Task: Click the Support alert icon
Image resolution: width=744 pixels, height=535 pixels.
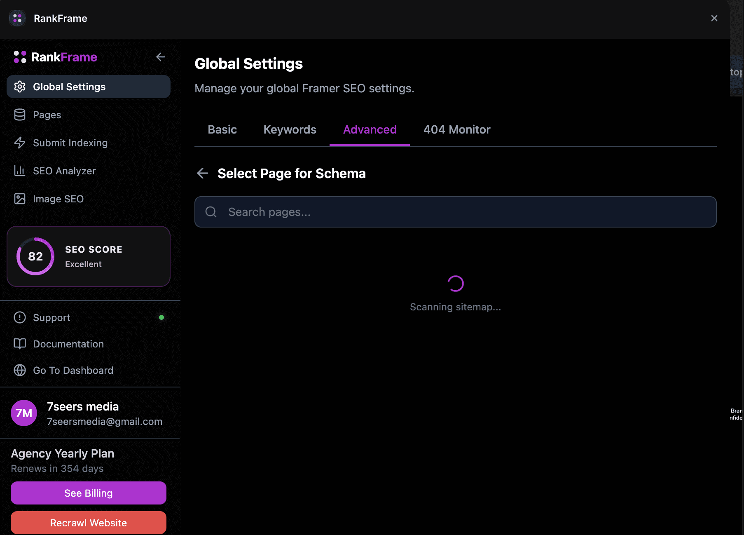Action: pyautogui.click(x=20, y=317)
